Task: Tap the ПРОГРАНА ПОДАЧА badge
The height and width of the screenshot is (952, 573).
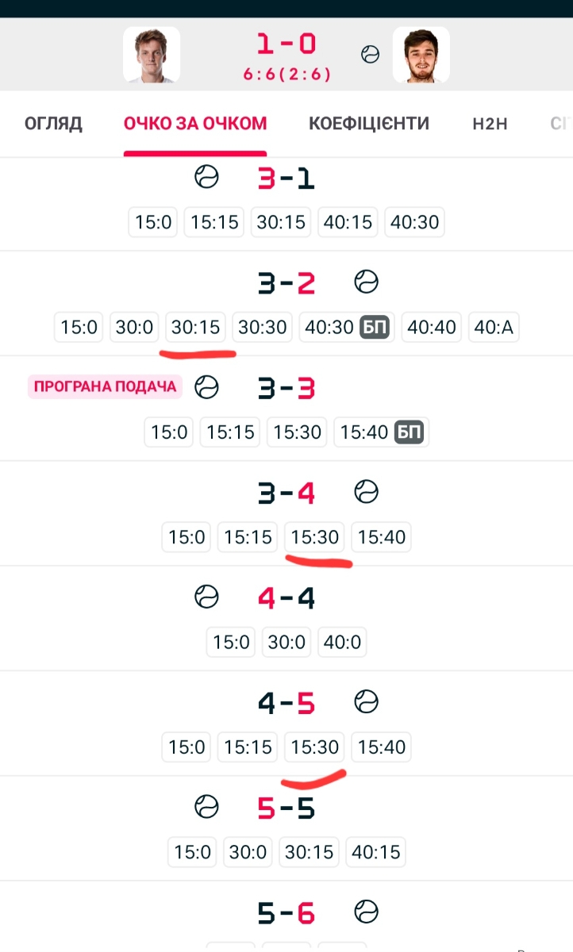Action: (x=105, y=387)
